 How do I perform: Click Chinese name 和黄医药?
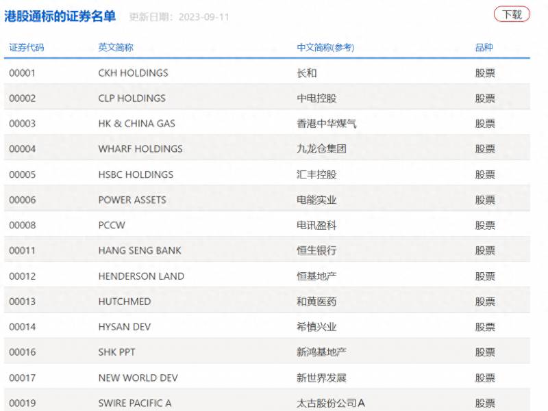(316, 302)
